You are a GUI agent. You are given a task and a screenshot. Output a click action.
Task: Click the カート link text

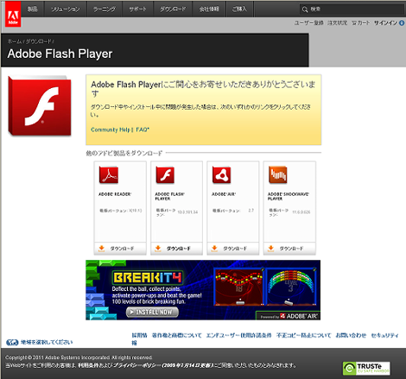click(364, 23)
